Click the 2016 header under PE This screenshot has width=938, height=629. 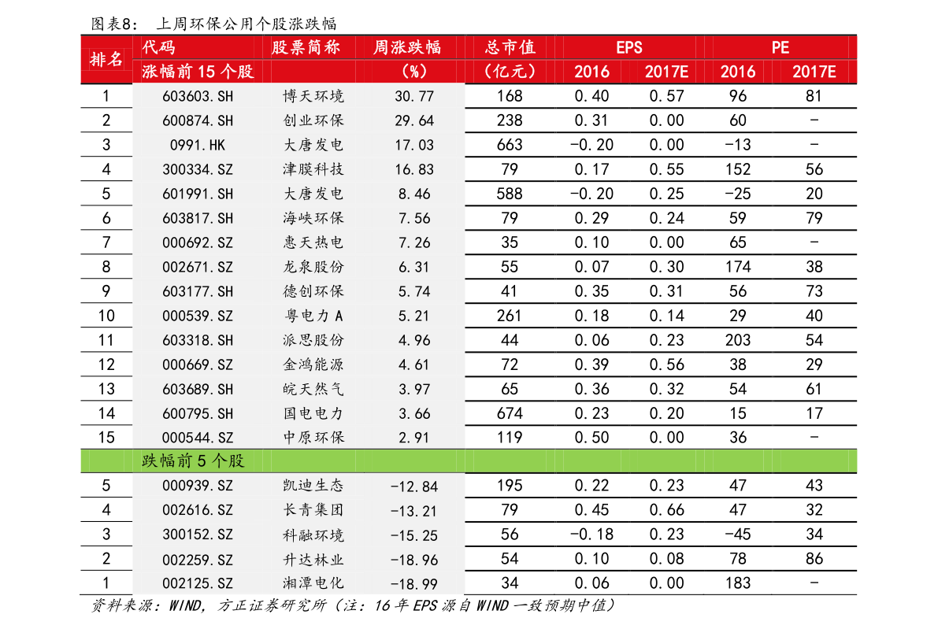tap(738, 72)
